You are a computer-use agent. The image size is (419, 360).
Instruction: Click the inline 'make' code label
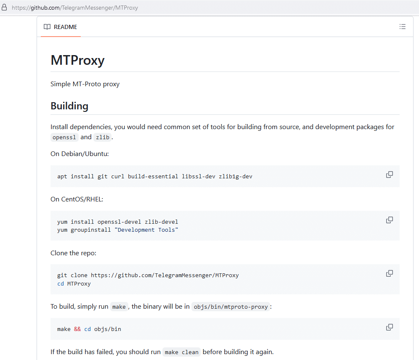point(119,307)
